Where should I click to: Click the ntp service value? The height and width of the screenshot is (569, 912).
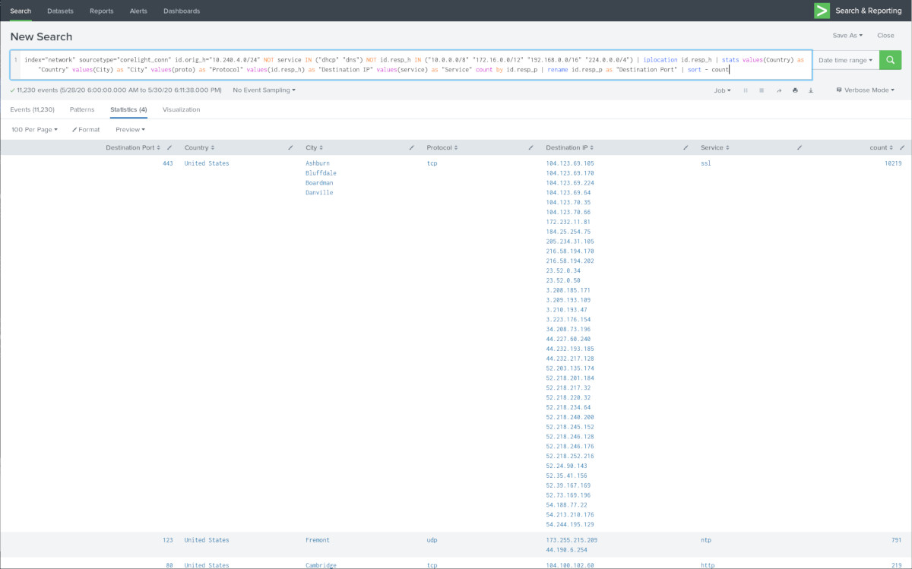pos(706,540)
